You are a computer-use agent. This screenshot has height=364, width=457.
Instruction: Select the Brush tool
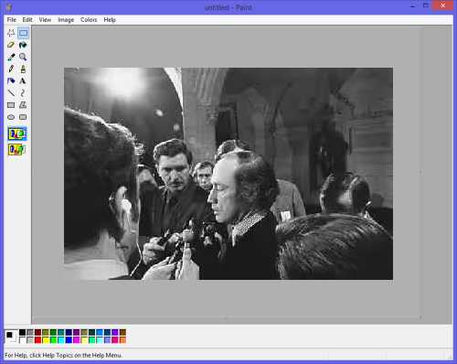23,69
